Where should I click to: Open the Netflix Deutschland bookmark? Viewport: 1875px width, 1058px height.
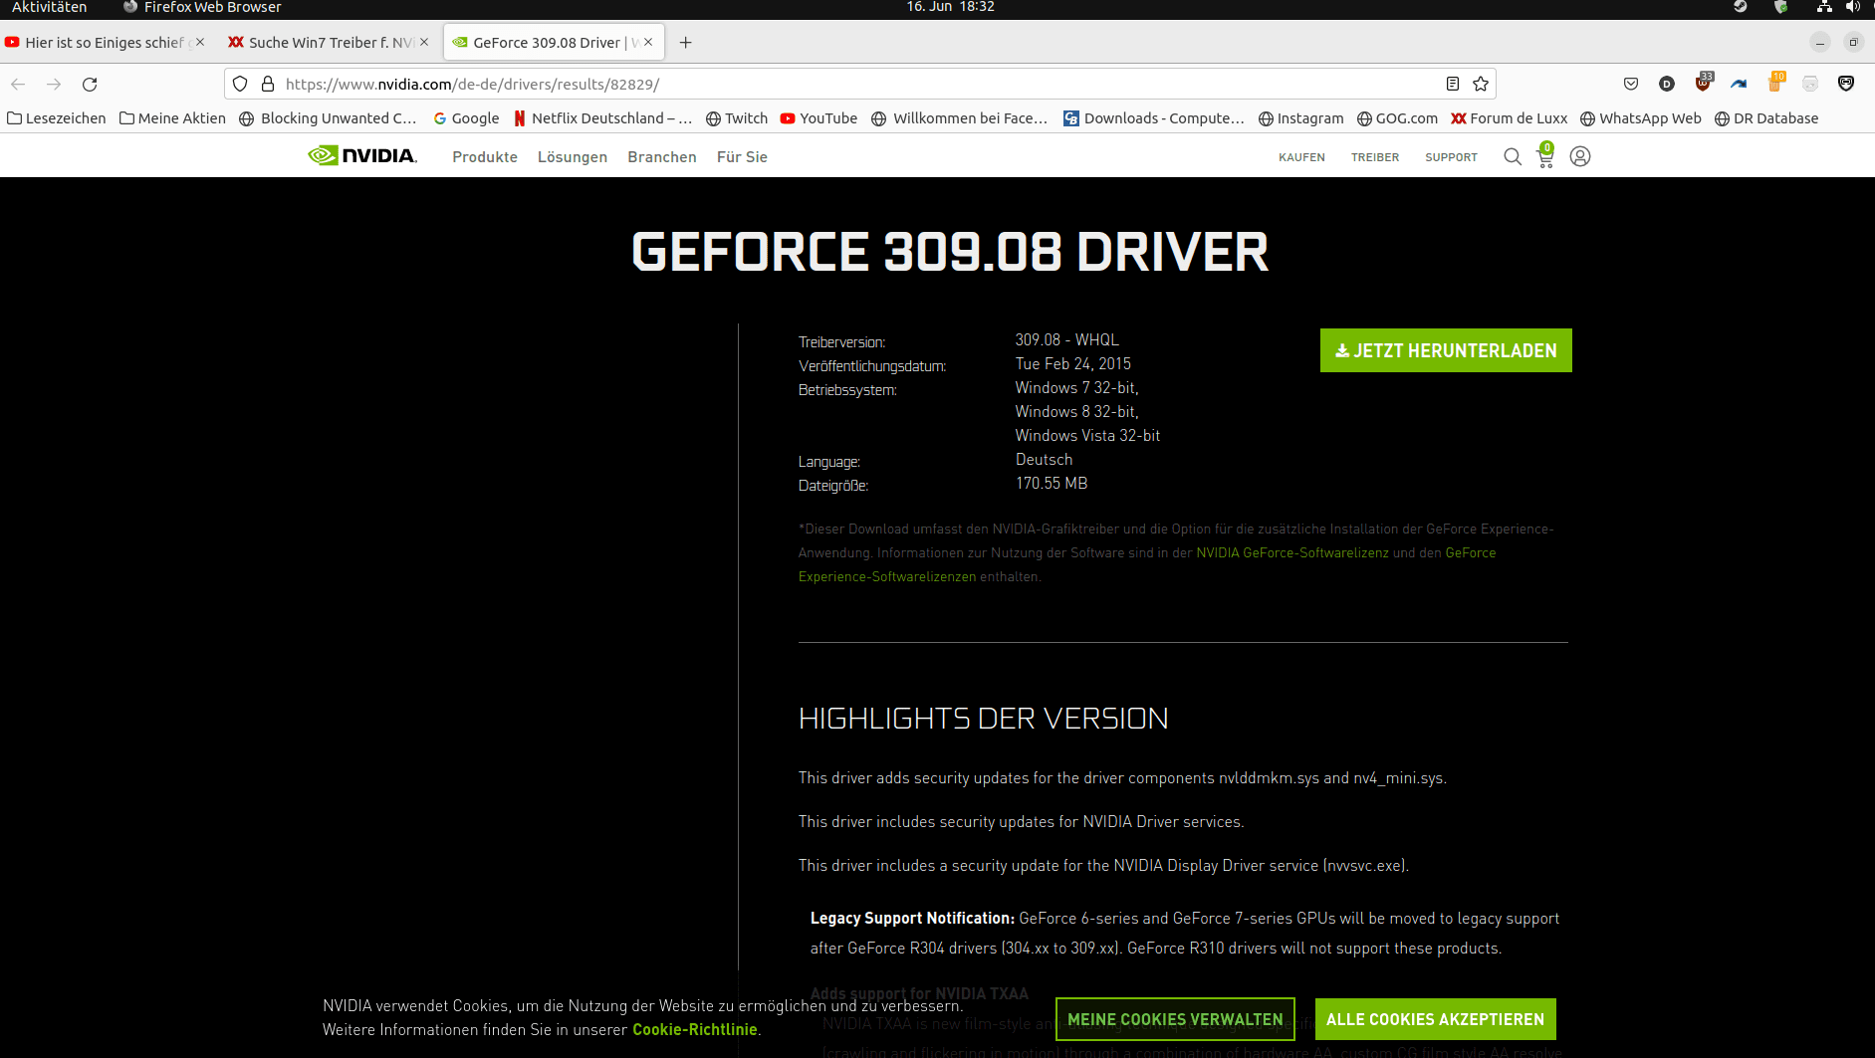click(602, 118)
